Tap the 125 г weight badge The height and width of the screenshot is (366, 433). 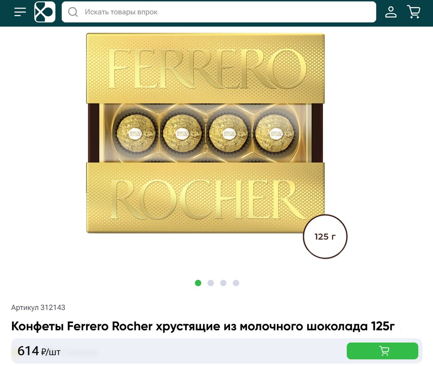325,237
